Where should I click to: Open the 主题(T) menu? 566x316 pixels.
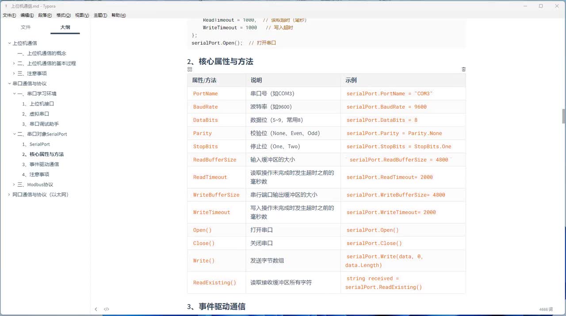100,15
